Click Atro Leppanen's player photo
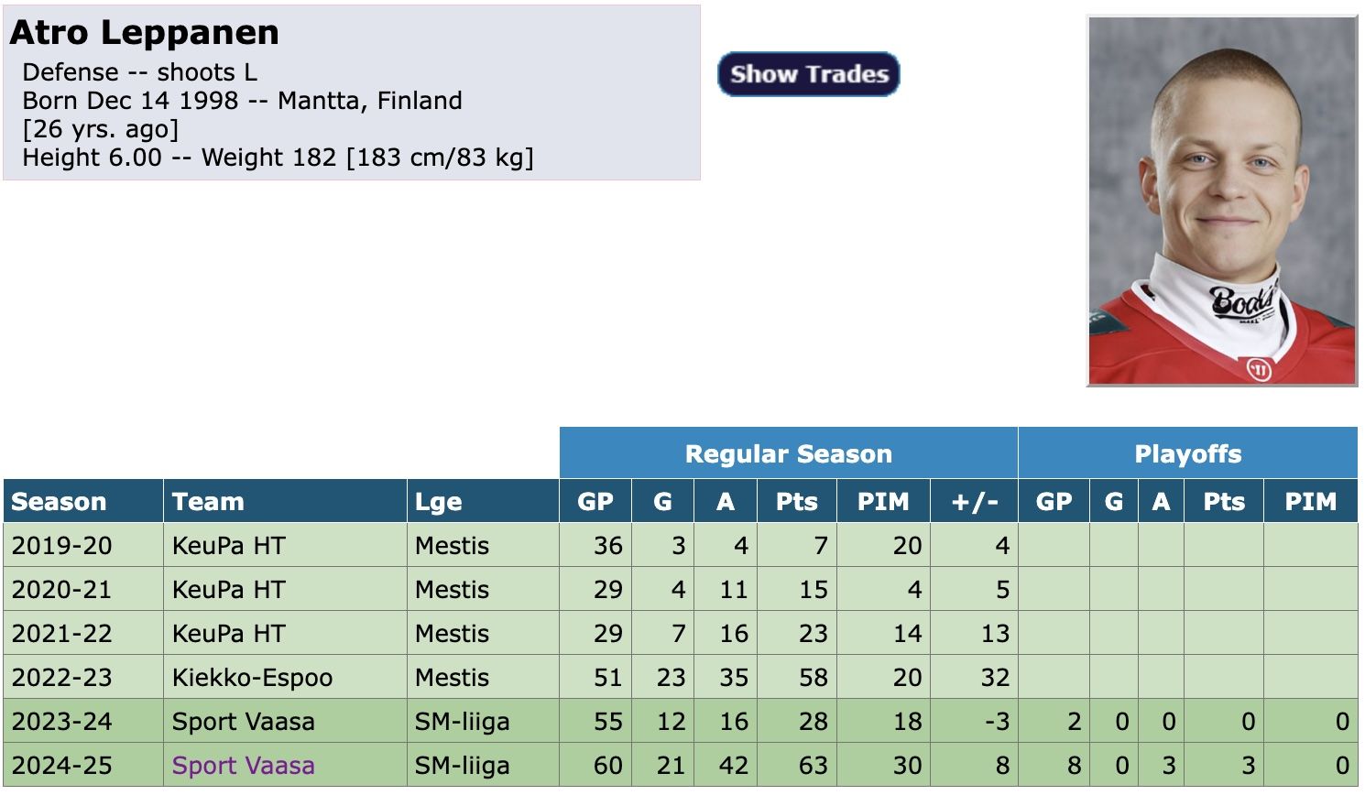 point(1221,201)
